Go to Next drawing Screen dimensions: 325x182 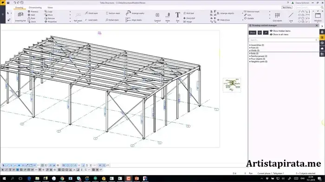[31, 15]
